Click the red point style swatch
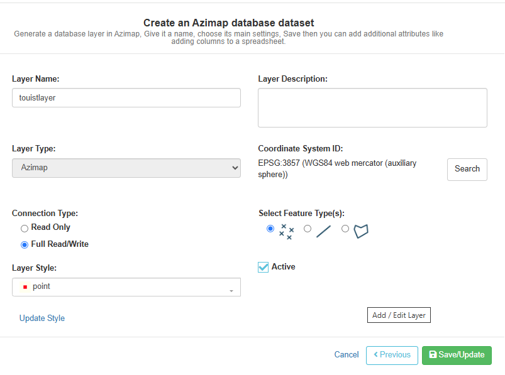 25,286
